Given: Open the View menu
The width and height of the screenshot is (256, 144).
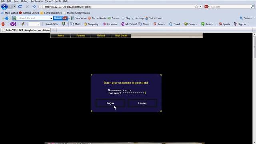Looking at the screenshot, I should tap(16, 1).
